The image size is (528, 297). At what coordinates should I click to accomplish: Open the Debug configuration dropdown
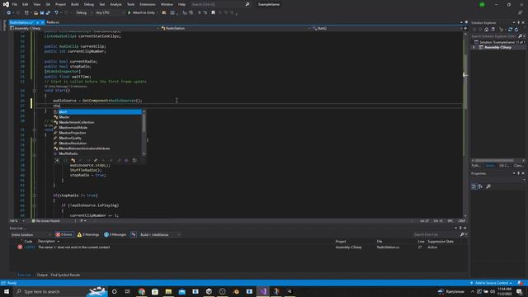[83, 13]
